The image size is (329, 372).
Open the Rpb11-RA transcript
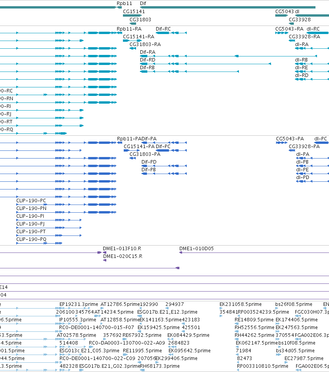[119, 33]
